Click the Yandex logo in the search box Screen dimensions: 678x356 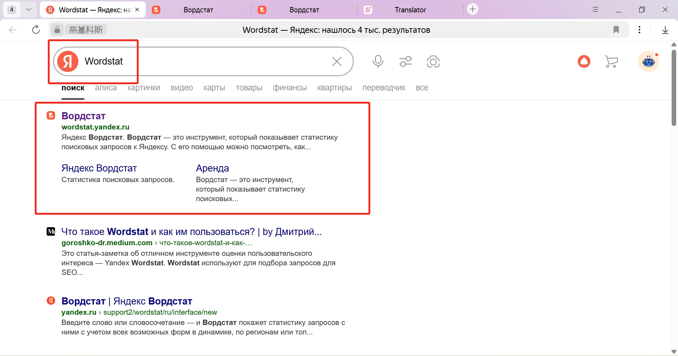coord(68,61)
